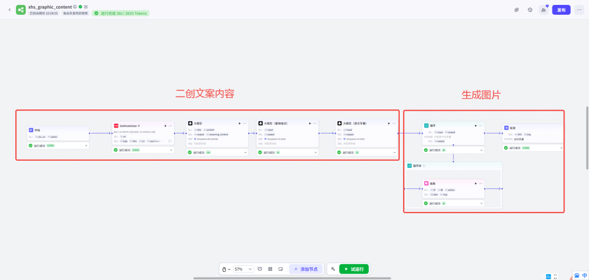This screenshot has width=589, height=280.
Task: Open collaborators icon in header
Action: pyautogui.click(x=544, y=10)
